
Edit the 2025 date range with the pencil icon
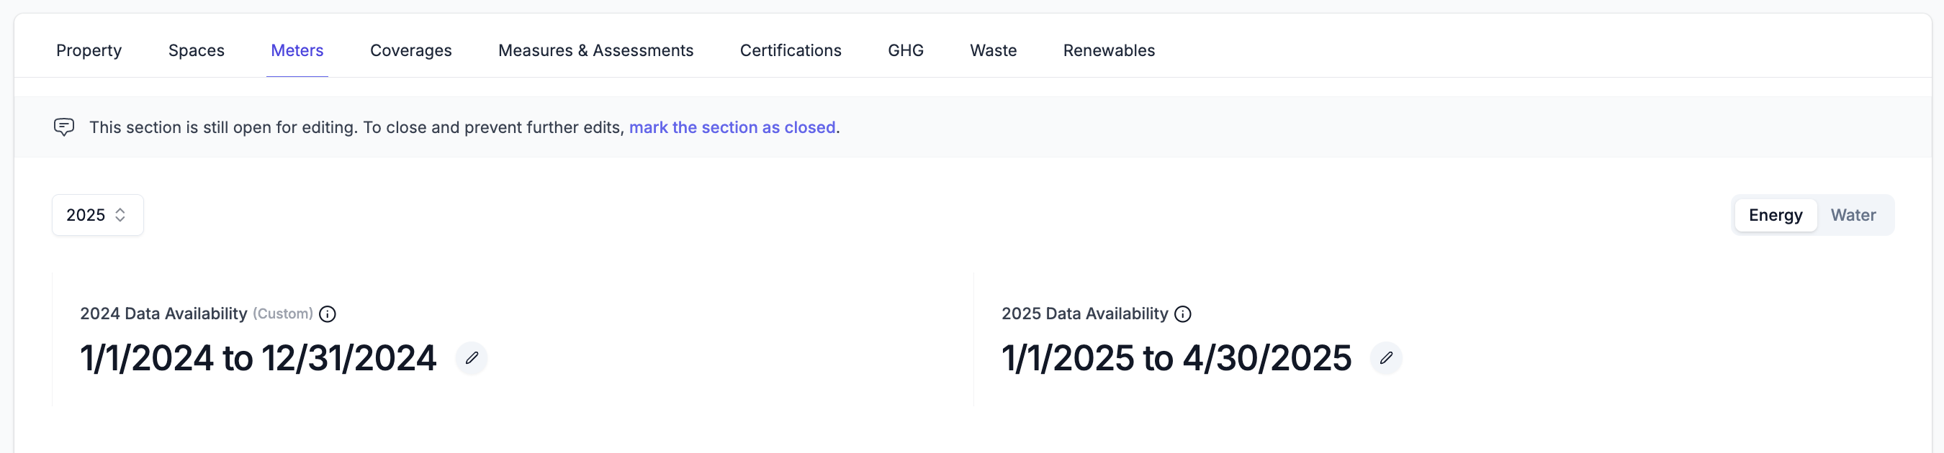pyautogui.click(x=1385, y=358)
